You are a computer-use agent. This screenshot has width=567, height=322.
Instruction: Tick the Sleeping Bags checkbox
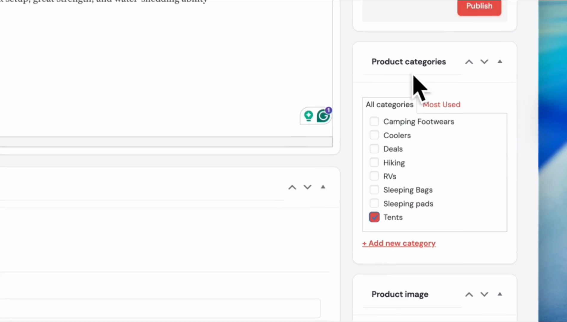(x=374, y=190)
